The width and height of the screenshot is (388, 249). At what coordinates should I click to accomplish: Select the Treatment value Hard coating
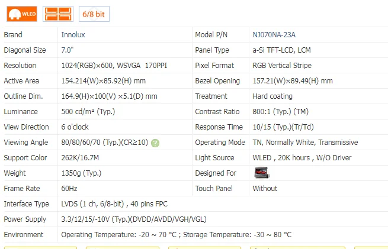(x=272, y=96)
